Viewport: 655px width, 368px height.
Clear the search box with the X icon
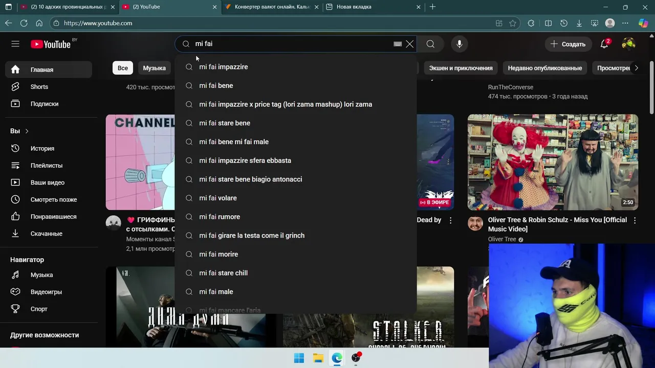pyautogui.click(x=410, y=44)
